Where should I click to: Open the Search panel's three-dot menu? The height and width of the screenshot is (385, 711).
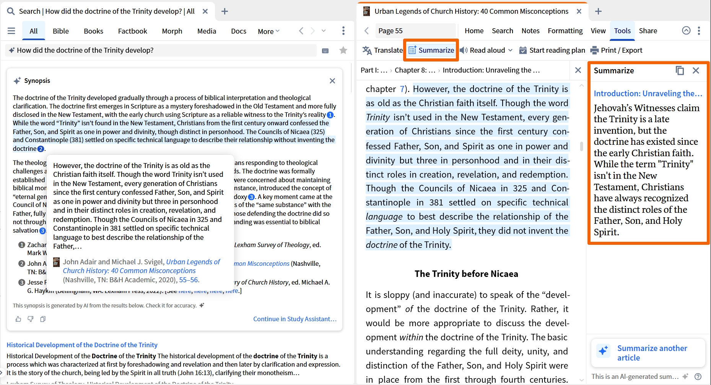pyautogui.click(x=343, y=31)
